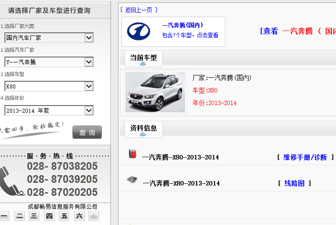Image resolution: width=336 pixels, height=225 pixels.
Task: Click the 1.选择厂家大类 label
Action: [x=17, y=26]
